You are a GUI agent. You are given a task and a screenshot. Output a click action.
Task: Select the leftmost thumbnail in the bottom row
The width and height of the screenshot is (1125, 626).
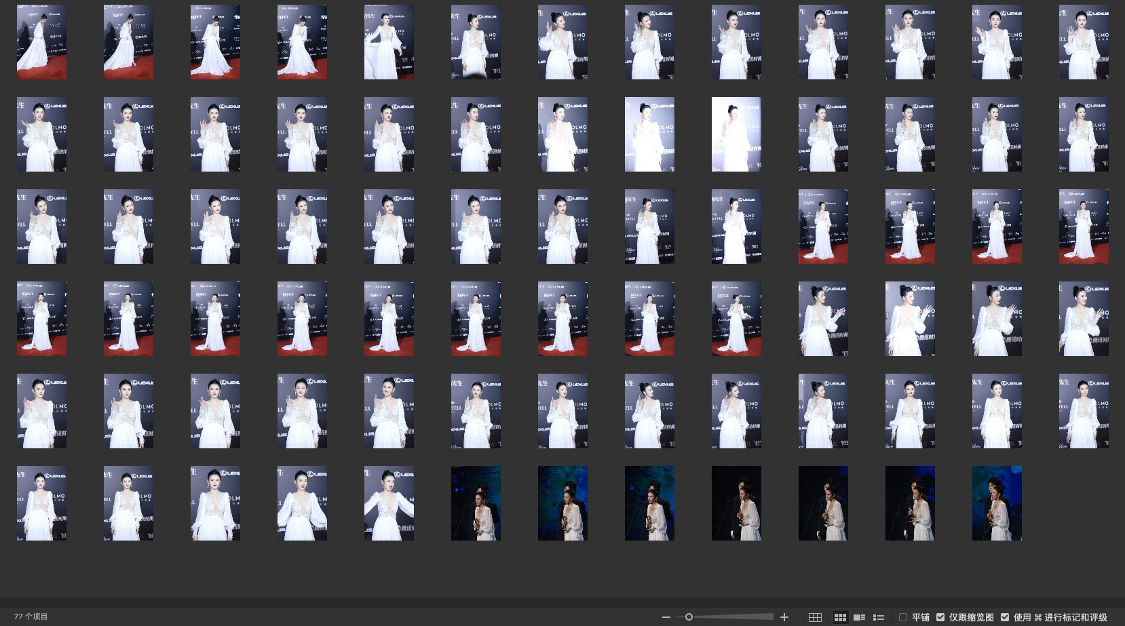[x=41, y=503]
